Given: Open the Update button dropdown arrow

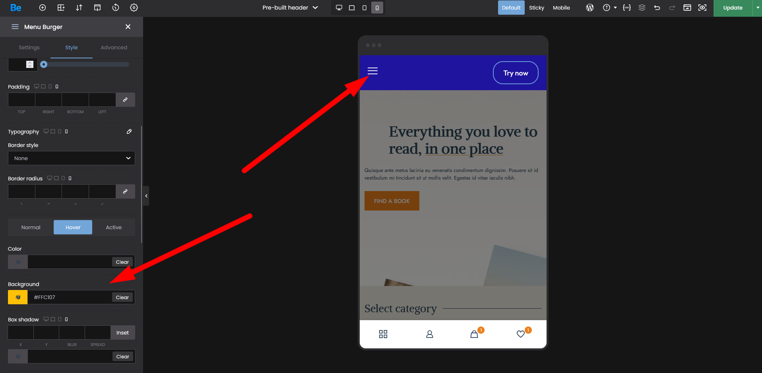Looking at the screenshot, I should coord(758,8).
